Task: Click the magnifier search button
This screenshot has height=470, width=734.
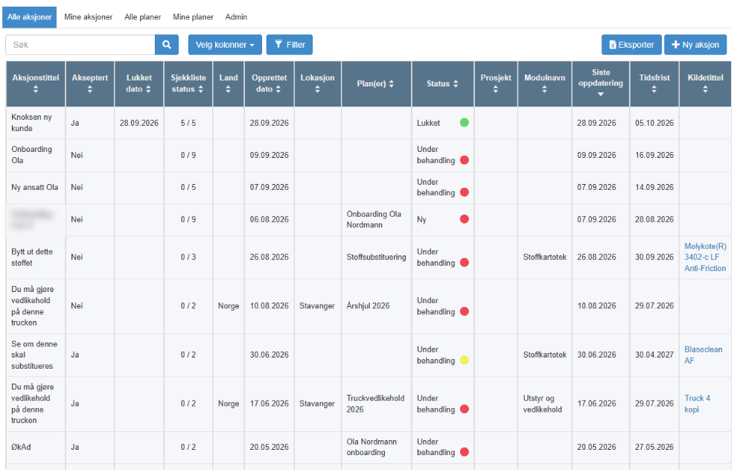Action: pos(167,45)
